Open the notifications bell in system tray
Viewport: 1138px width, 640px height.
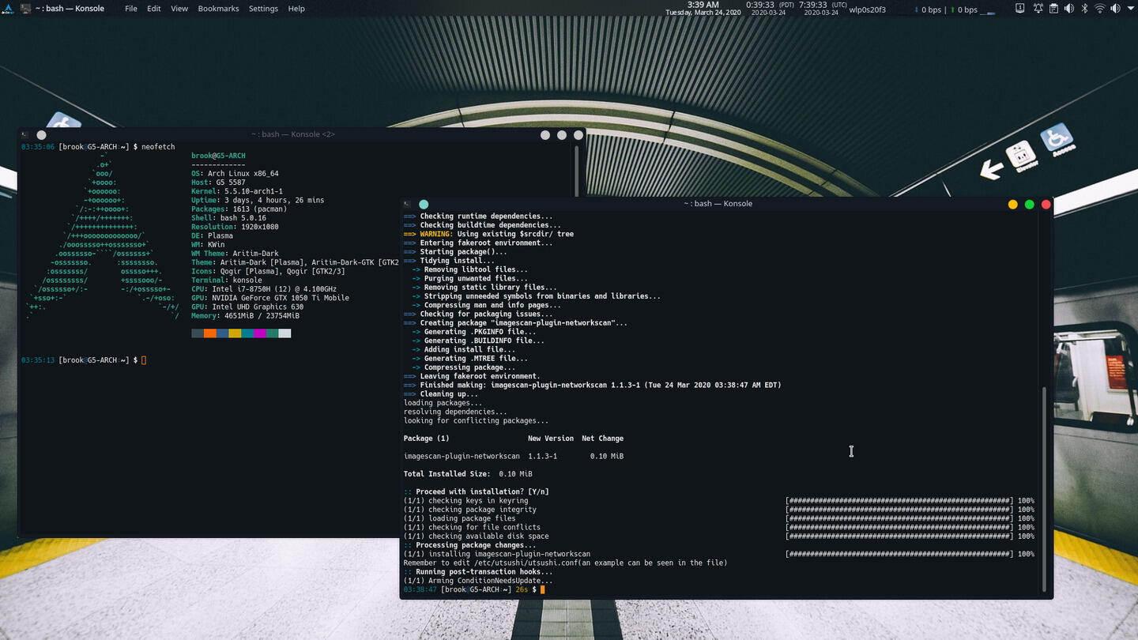(1038, 9)
